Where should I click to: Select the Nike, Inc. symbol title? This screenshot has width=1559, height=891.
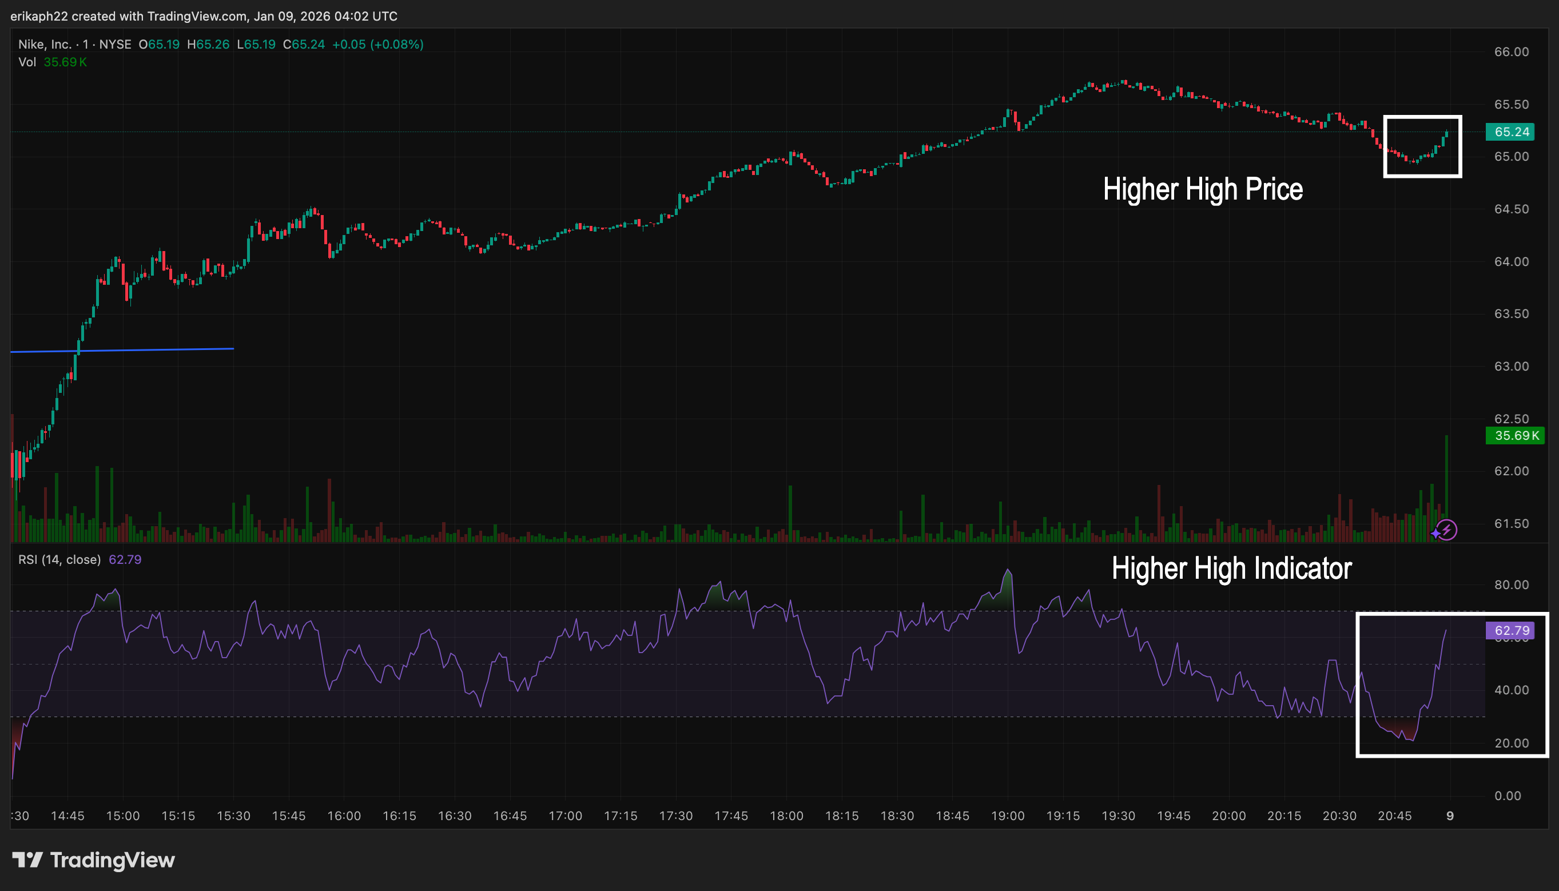coord(45,44)
